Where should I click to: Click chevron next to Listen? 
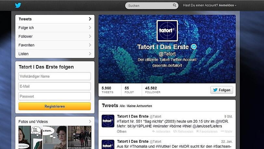90,54
